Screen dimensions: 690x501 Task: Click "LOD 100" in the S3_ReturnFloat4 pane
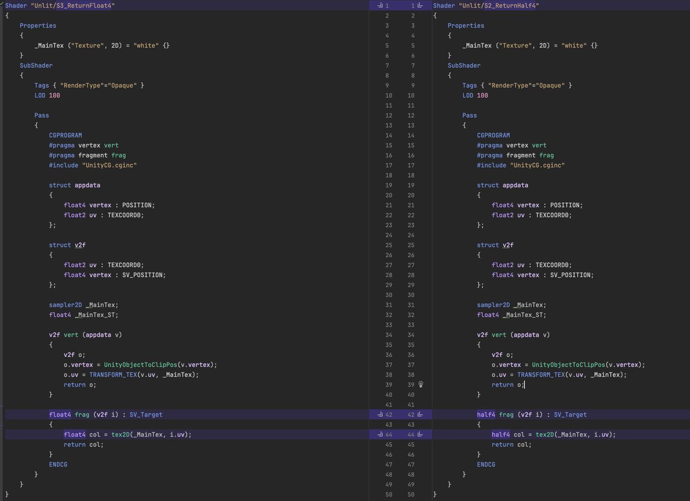(x=47, y=95)
